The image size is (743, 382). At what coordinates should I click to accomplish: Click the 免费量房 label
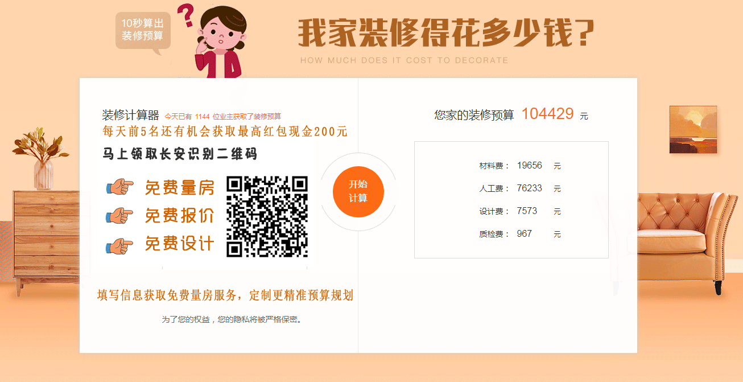click(x=180, y=187)
